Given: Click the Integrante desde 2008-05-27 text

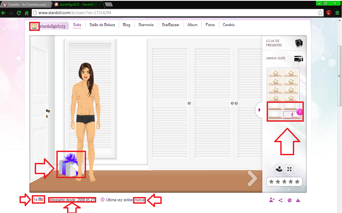Looking at the screenshot, I should click(x=72, y=200).
